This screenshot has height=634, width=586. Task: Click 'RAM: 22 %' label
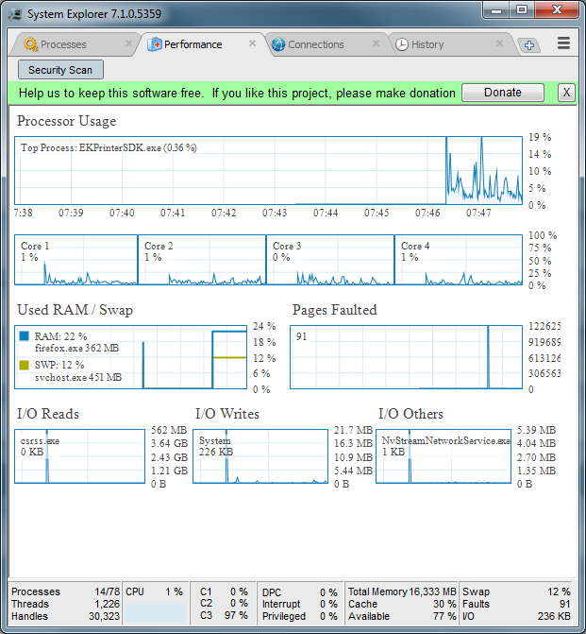[x=60, y=336]
